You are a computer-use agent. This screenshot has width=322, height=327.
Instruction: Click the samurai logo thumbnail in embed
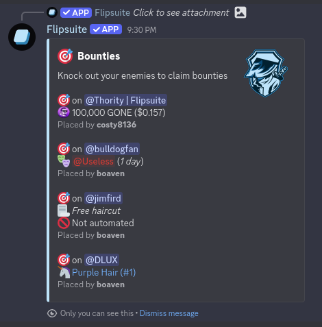266,73
